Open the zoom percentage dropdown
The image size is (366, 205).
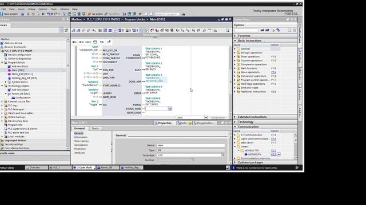[x=206, y=118]
